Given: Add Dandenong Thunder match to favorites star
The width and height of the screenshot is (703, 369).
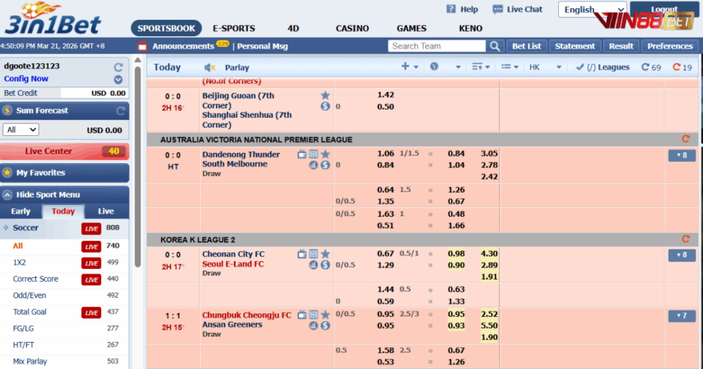Looking at the screenshot, I should 325,154.
